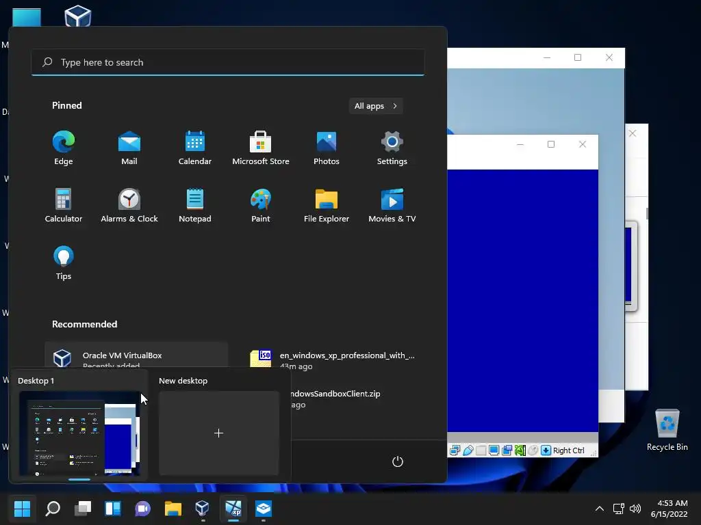This screenshot has height=525, width=701.
Task: Select the Desktop 1 thumbnail
Action: tap(79, 433)
